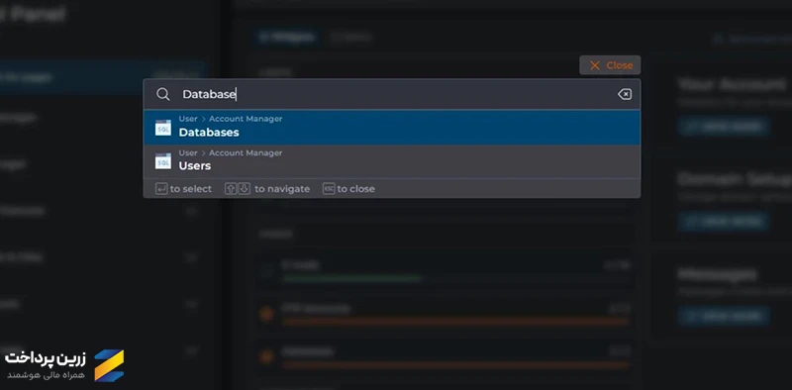Click the search field containing "Database"

point(391,94)
